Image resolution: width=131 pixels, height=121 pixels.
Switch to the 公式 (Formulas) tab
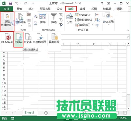click(59, 9)
